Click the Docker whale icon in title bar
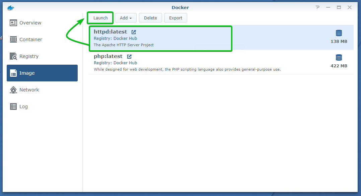Viewport: 361px width, 196px height. click(x=11, y=8)
